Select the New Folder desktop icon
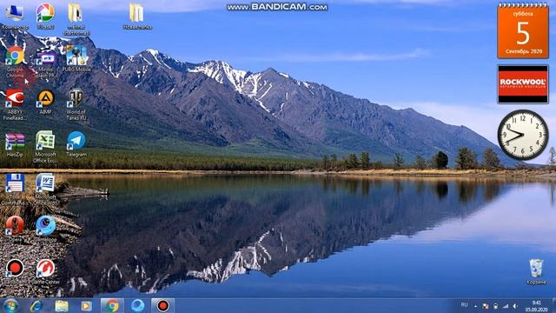The height and width of the screenshot is (313, 556). pyautogui.click(x=137, y=17)
